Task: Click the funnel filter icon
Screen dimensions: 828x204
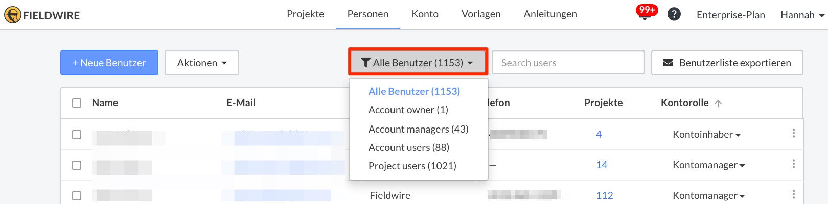Action: (365, 63)
